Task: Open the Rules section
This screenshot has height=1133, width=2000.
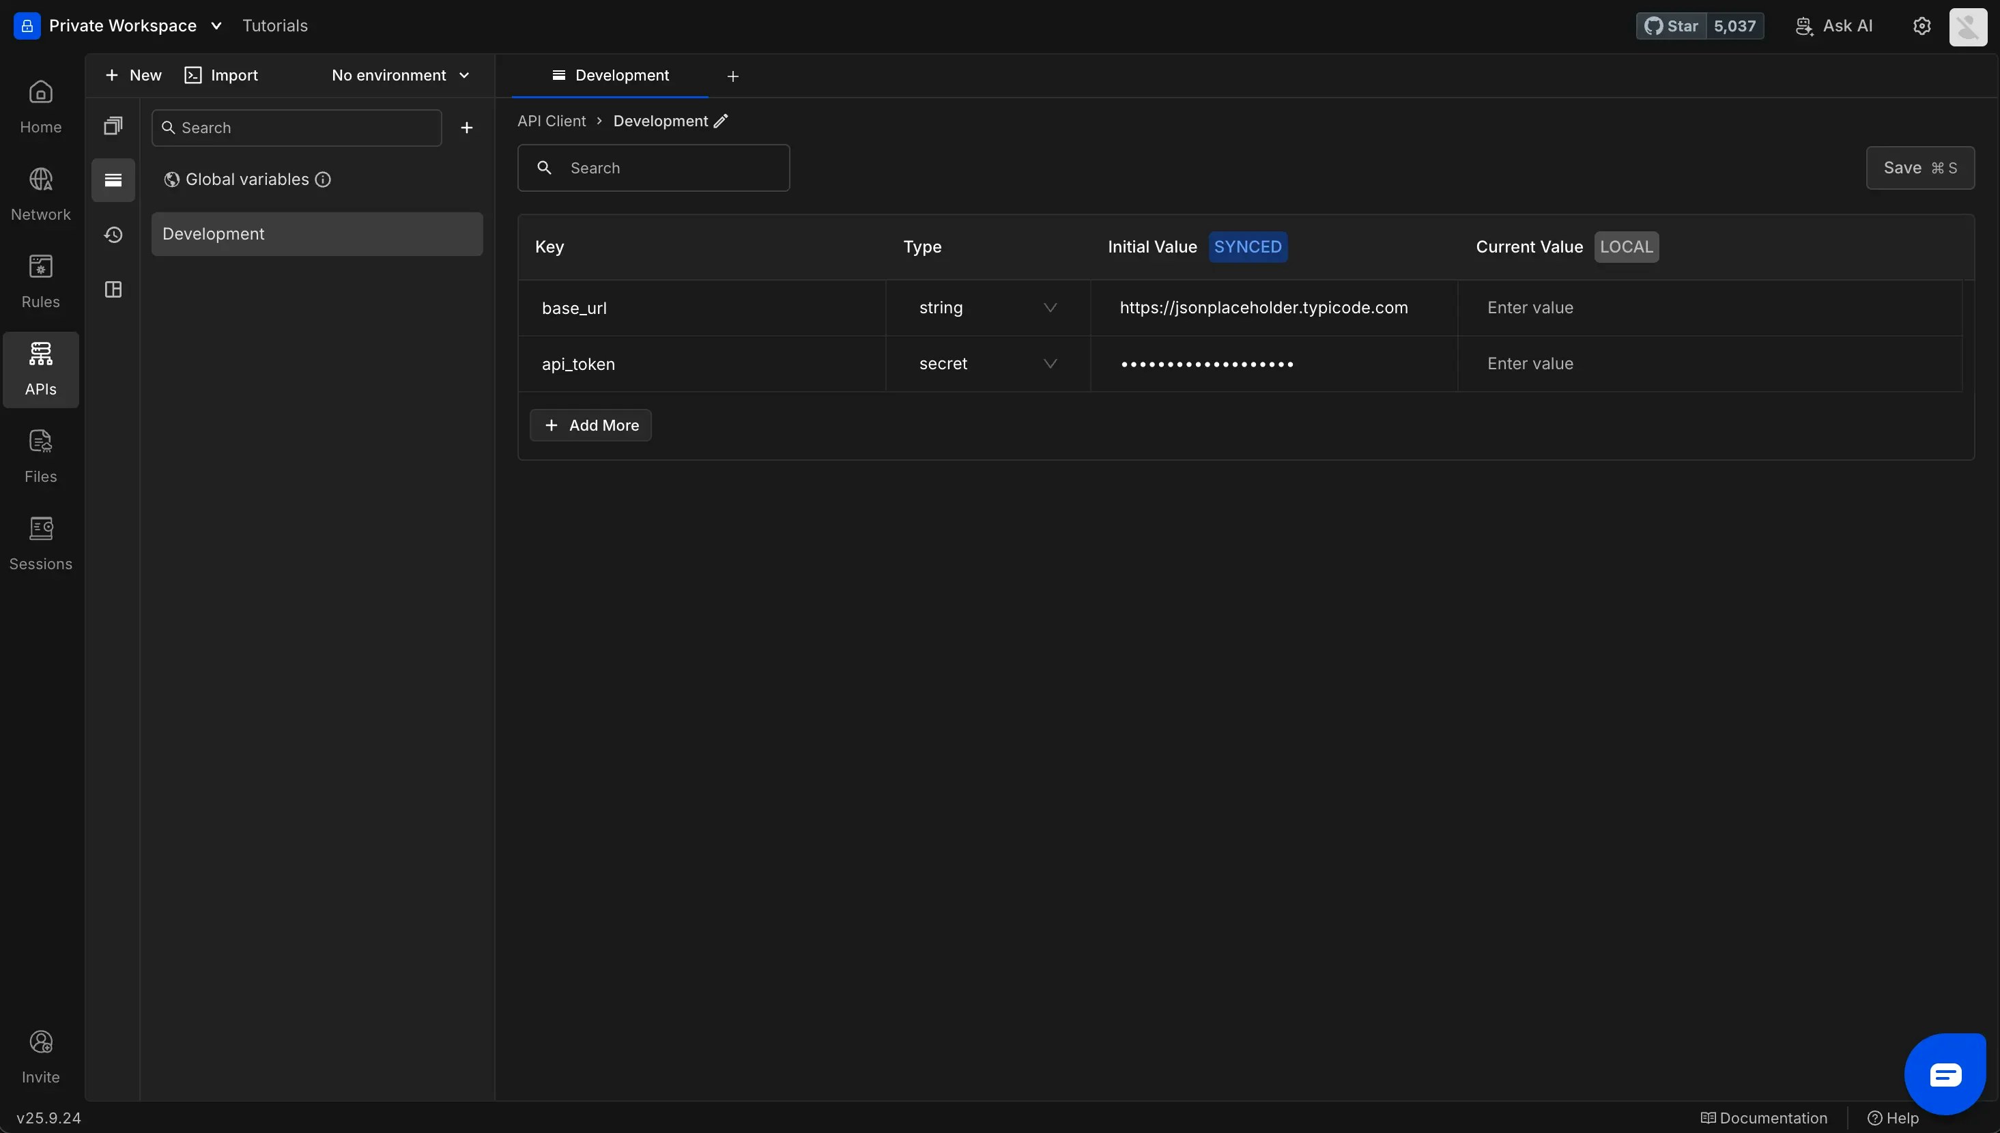Action: coord(40,282)
